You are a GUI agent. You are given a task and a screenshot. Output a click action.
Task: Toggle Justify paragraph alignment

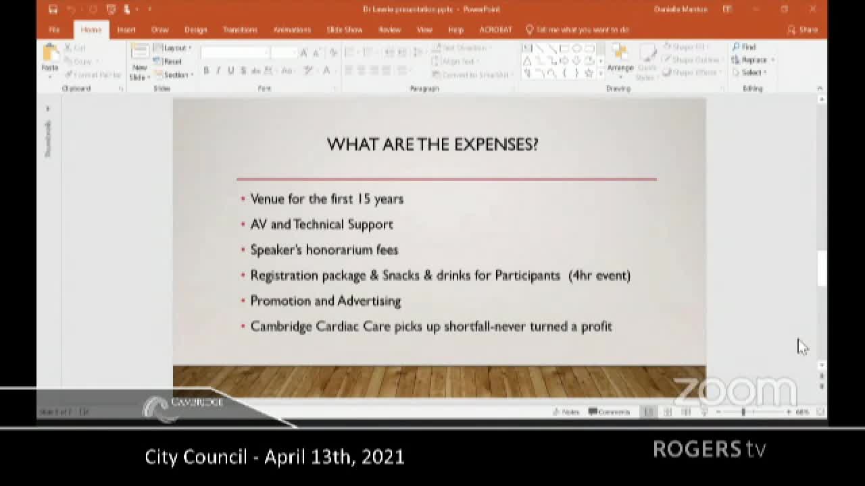(387, 71)
